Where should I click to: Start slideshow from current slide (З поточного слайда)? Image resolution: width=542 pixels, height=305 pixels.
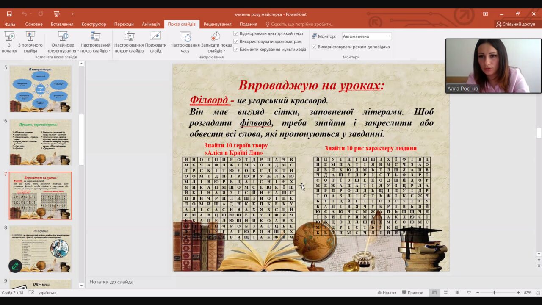click(x=30, y=42)
